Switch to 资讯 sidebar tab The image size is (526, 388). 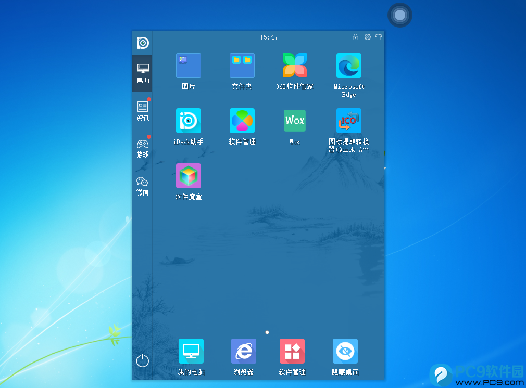(x=143, y=111)
